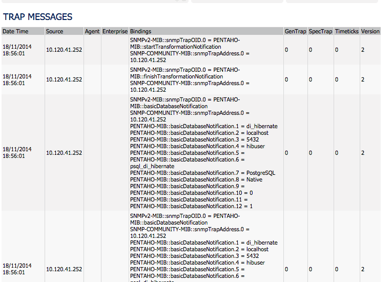Click the date of the bottom trap row

[x=17, y=269]
